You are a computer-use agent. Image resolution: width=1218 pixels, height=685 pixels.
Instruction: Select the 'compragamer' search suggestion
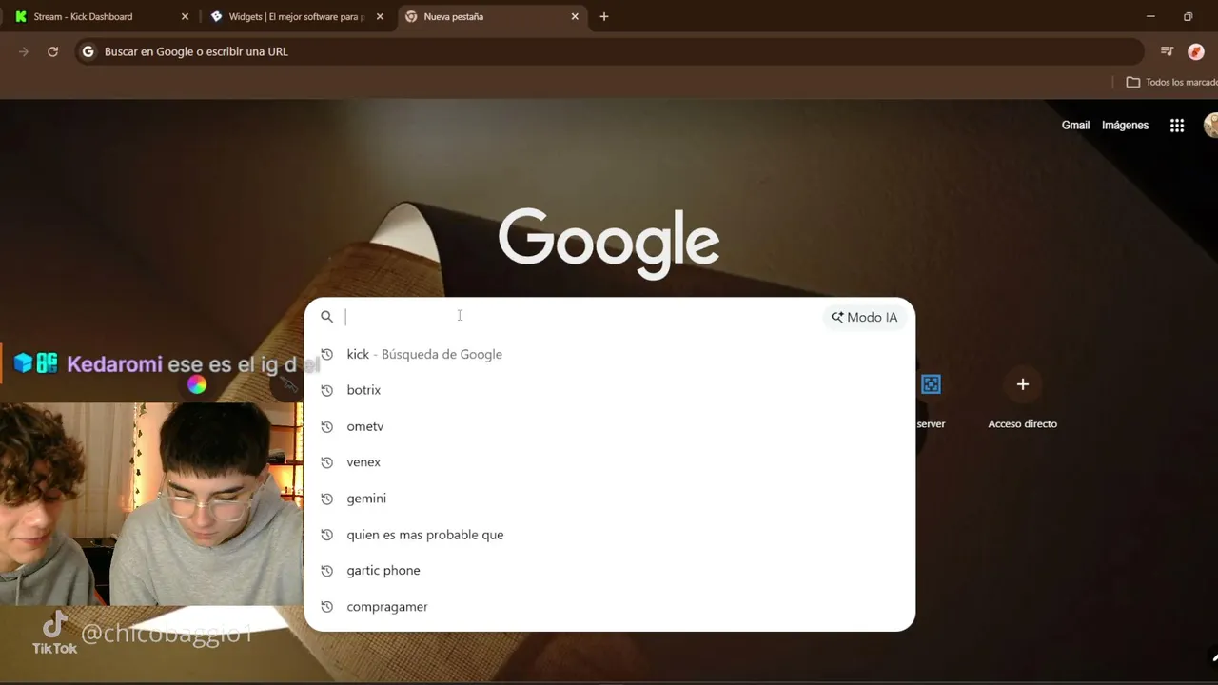(x=609, y=607)
